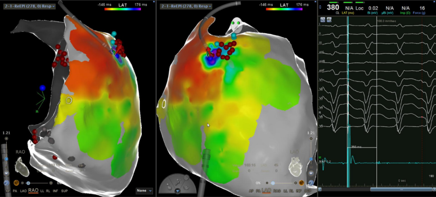
Task: Select SUP view in left viewer
Action: click(64, 191)
